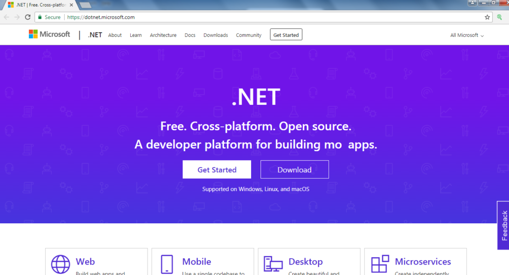
Task: Click the Microsoft logo in header
Action: [x=49, y=34]
